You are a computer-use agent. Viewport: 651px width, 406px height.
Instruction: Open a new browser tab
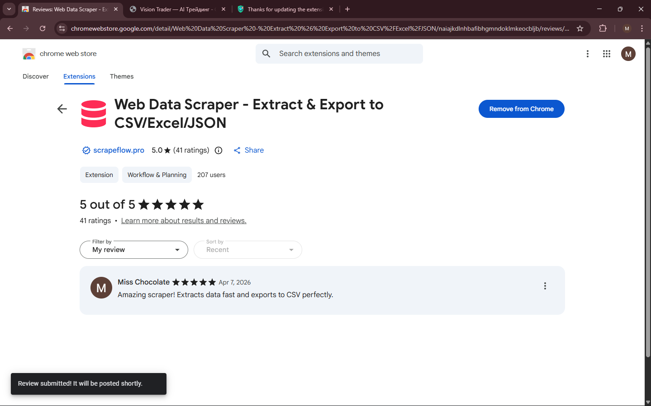point(347,9)
